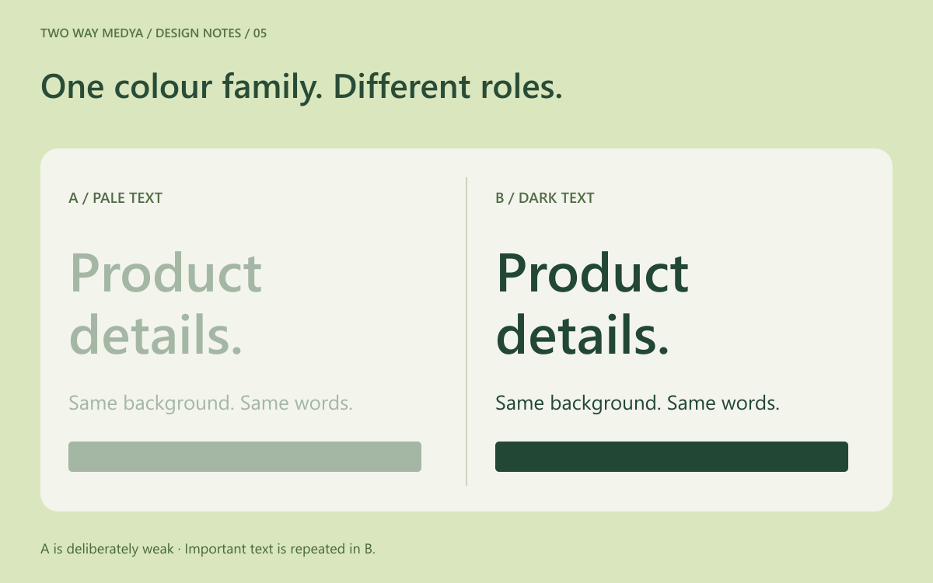
Task: Click the pale green colour bar in panel A
Action: click(245, 456)
